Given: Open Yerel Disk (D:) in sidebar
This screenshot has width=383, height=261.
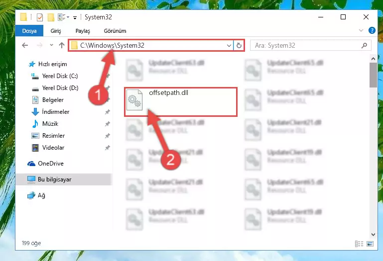Looking at the screenshot, I should (60, 88).
